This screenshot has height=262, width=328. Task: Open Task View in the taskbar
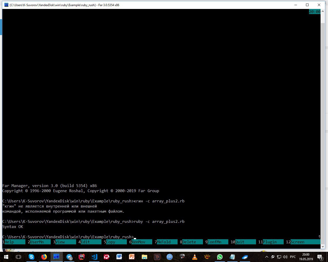[x=18, y=257]
